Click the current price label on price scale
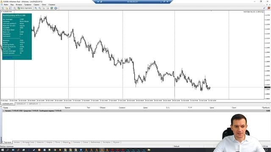 267,87
